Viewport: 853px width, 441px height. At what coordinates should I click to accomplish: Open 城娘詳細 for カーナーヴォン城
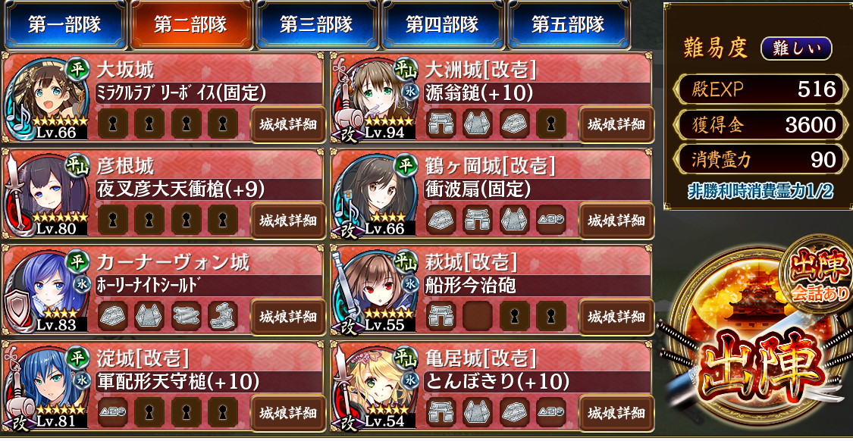pyautogui.click(x=288, y=317)
